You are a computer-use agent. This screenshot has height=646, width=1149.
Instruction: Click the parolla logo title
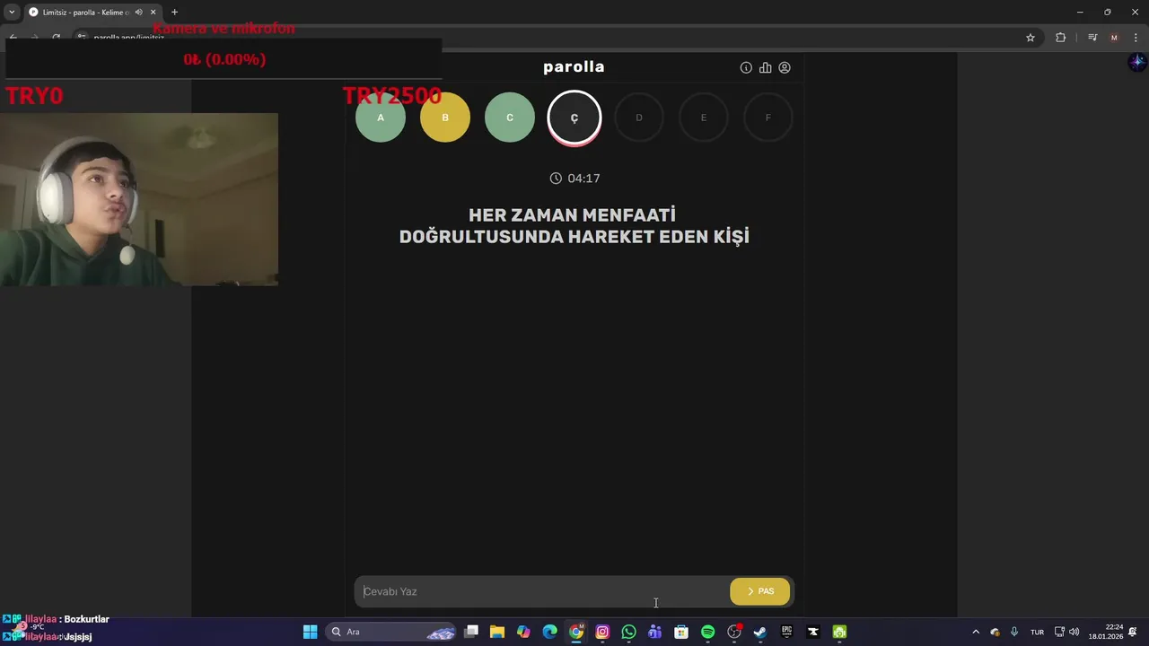pos(574,67)
